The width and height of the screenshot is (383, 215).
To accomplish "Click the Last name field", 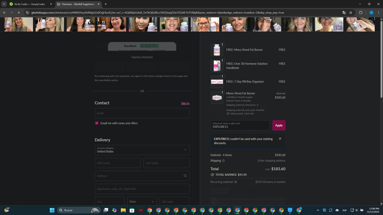I will pyautogui.click(x=166, y=163).
